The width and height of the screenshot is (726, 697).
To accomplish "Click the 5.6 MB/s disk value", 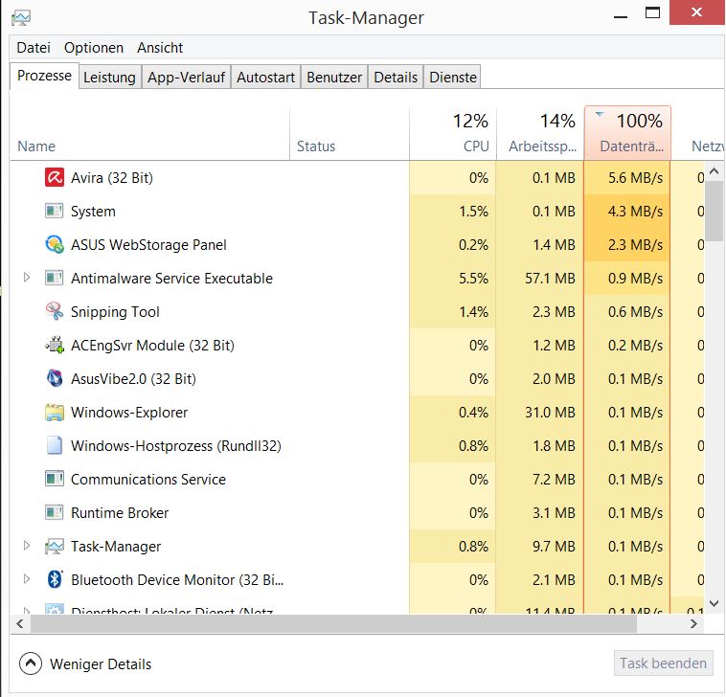I will click(x=635, y=178).
